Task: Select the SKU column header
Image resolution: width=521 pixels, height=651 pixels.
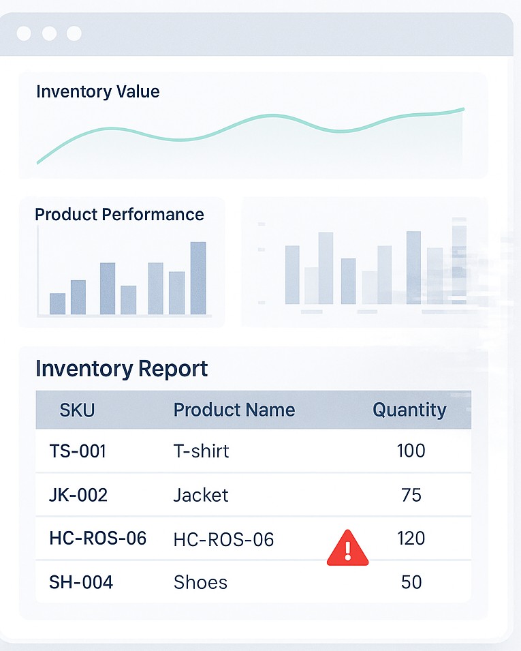Action: (77, 410)
